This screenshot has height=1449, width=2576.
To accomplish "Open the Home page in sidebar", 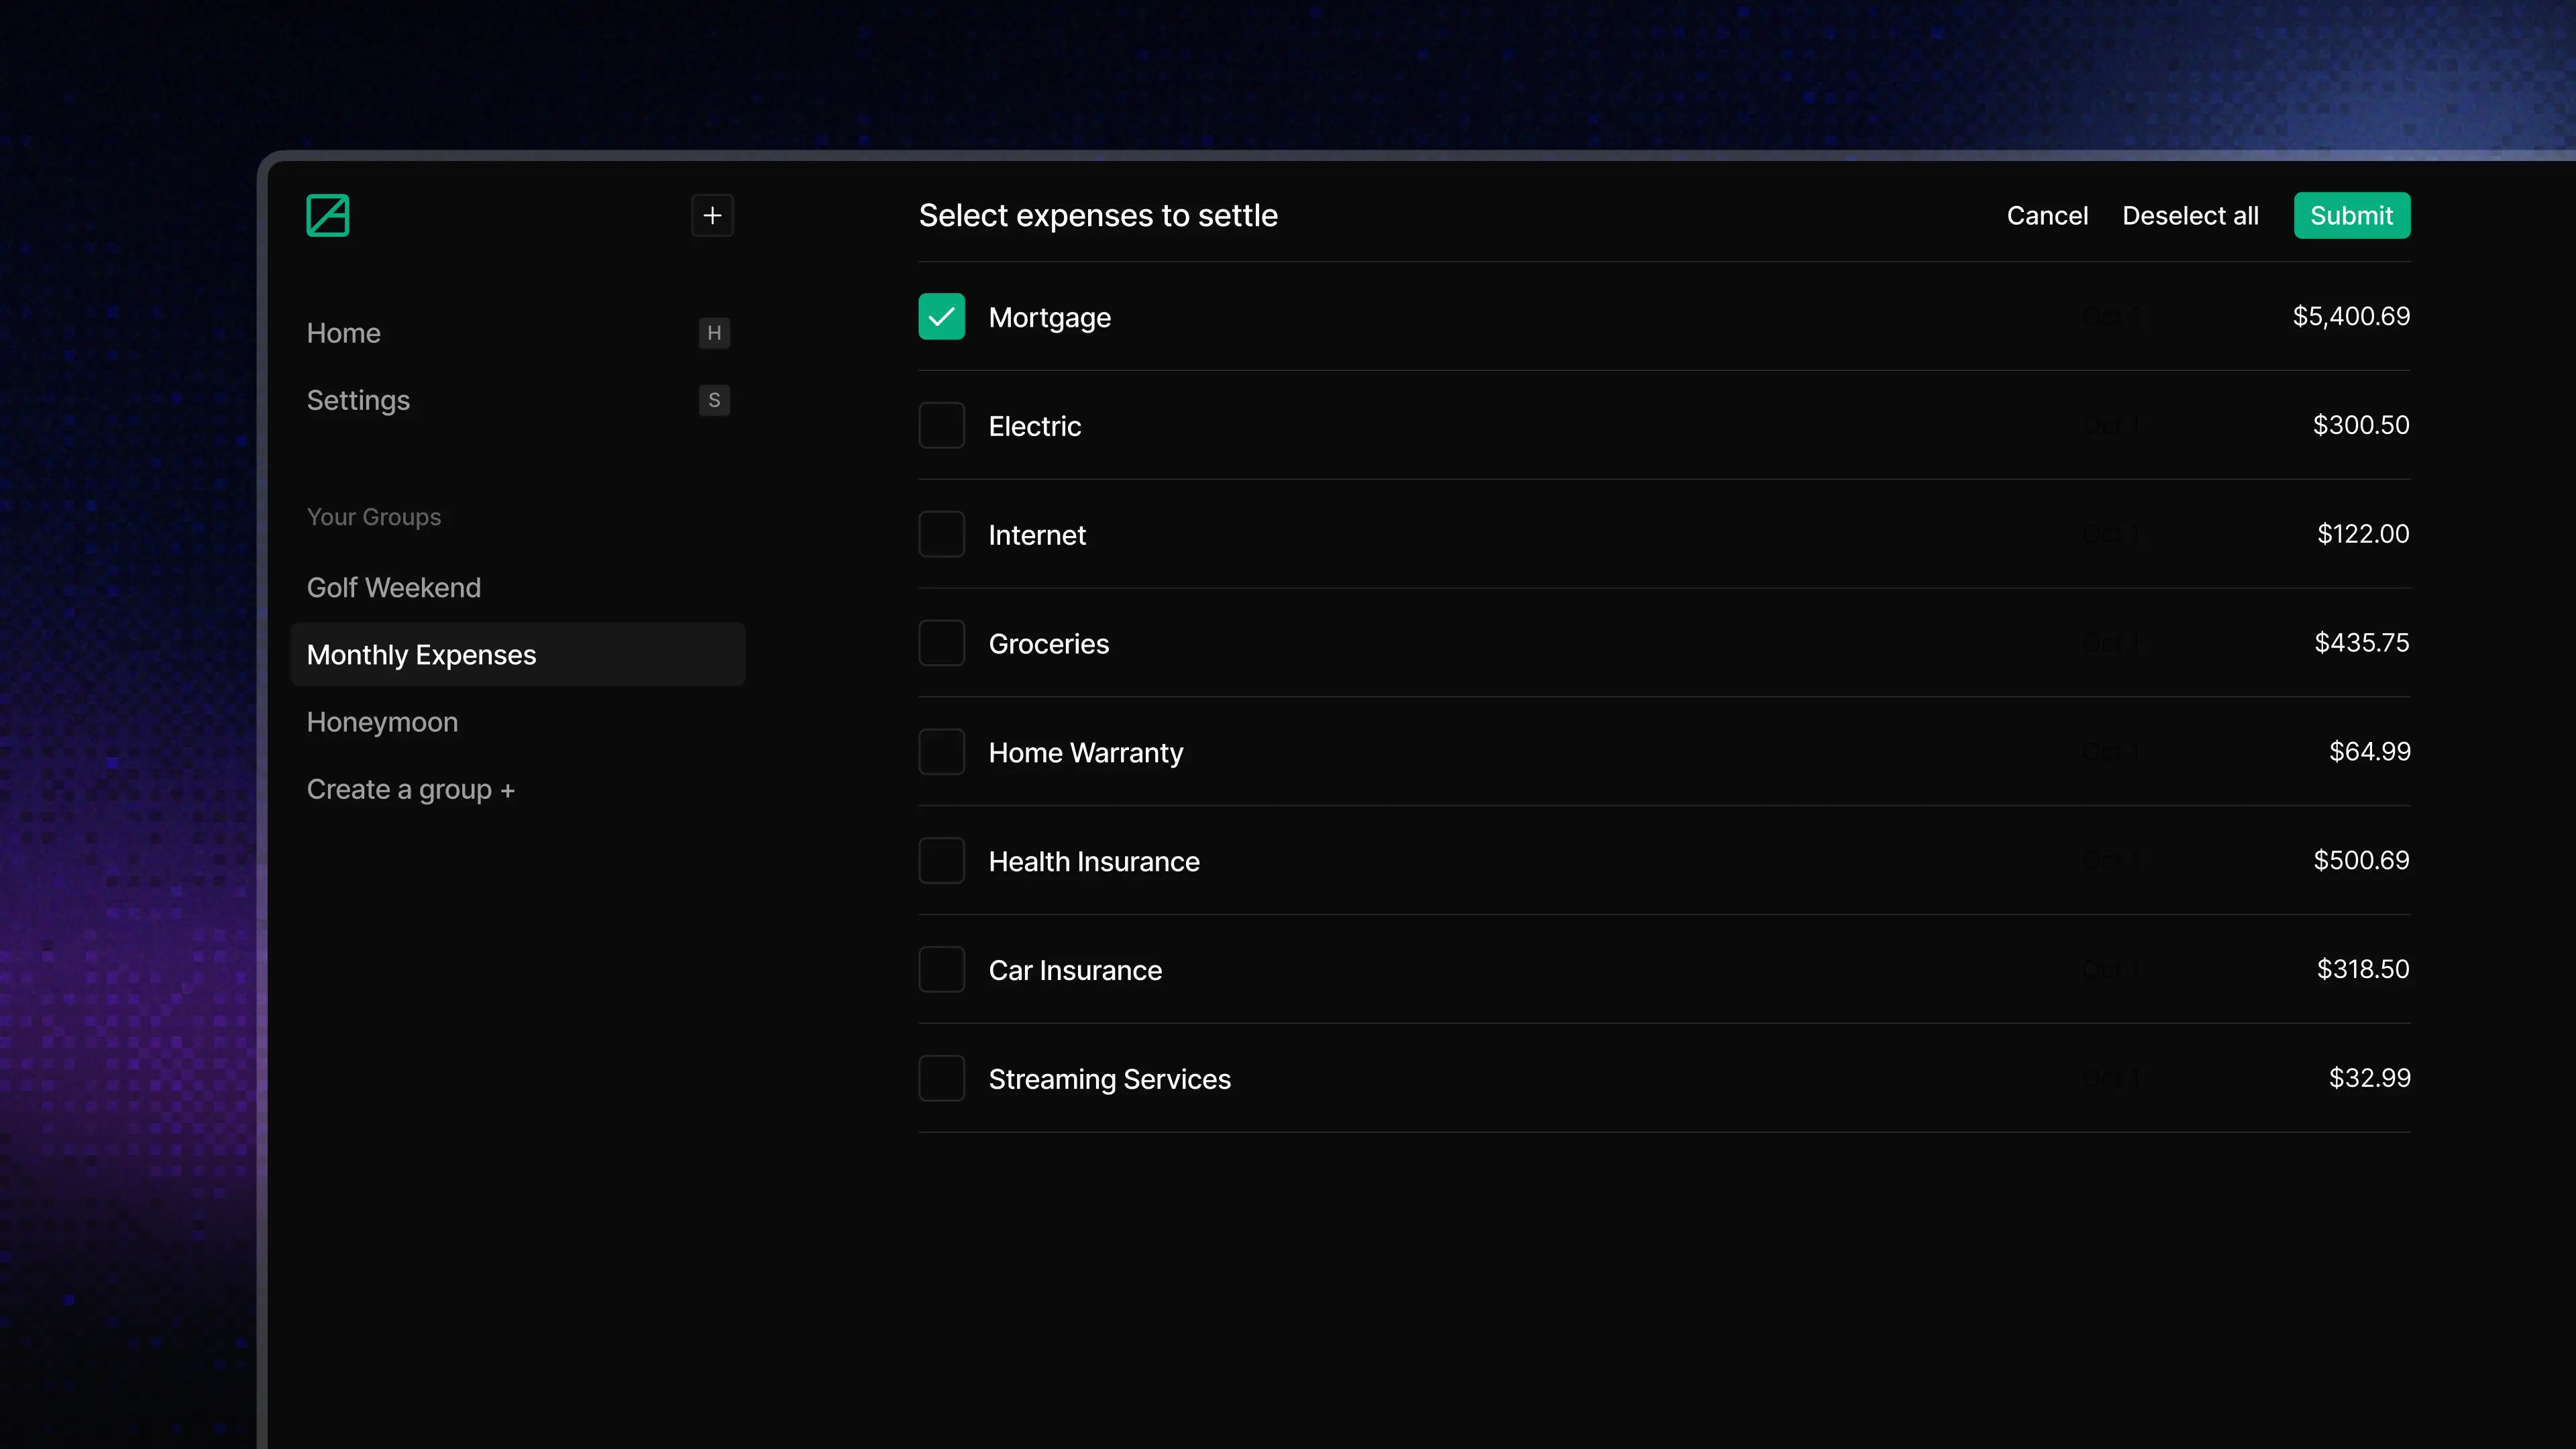I will click(x=343, y=333).
